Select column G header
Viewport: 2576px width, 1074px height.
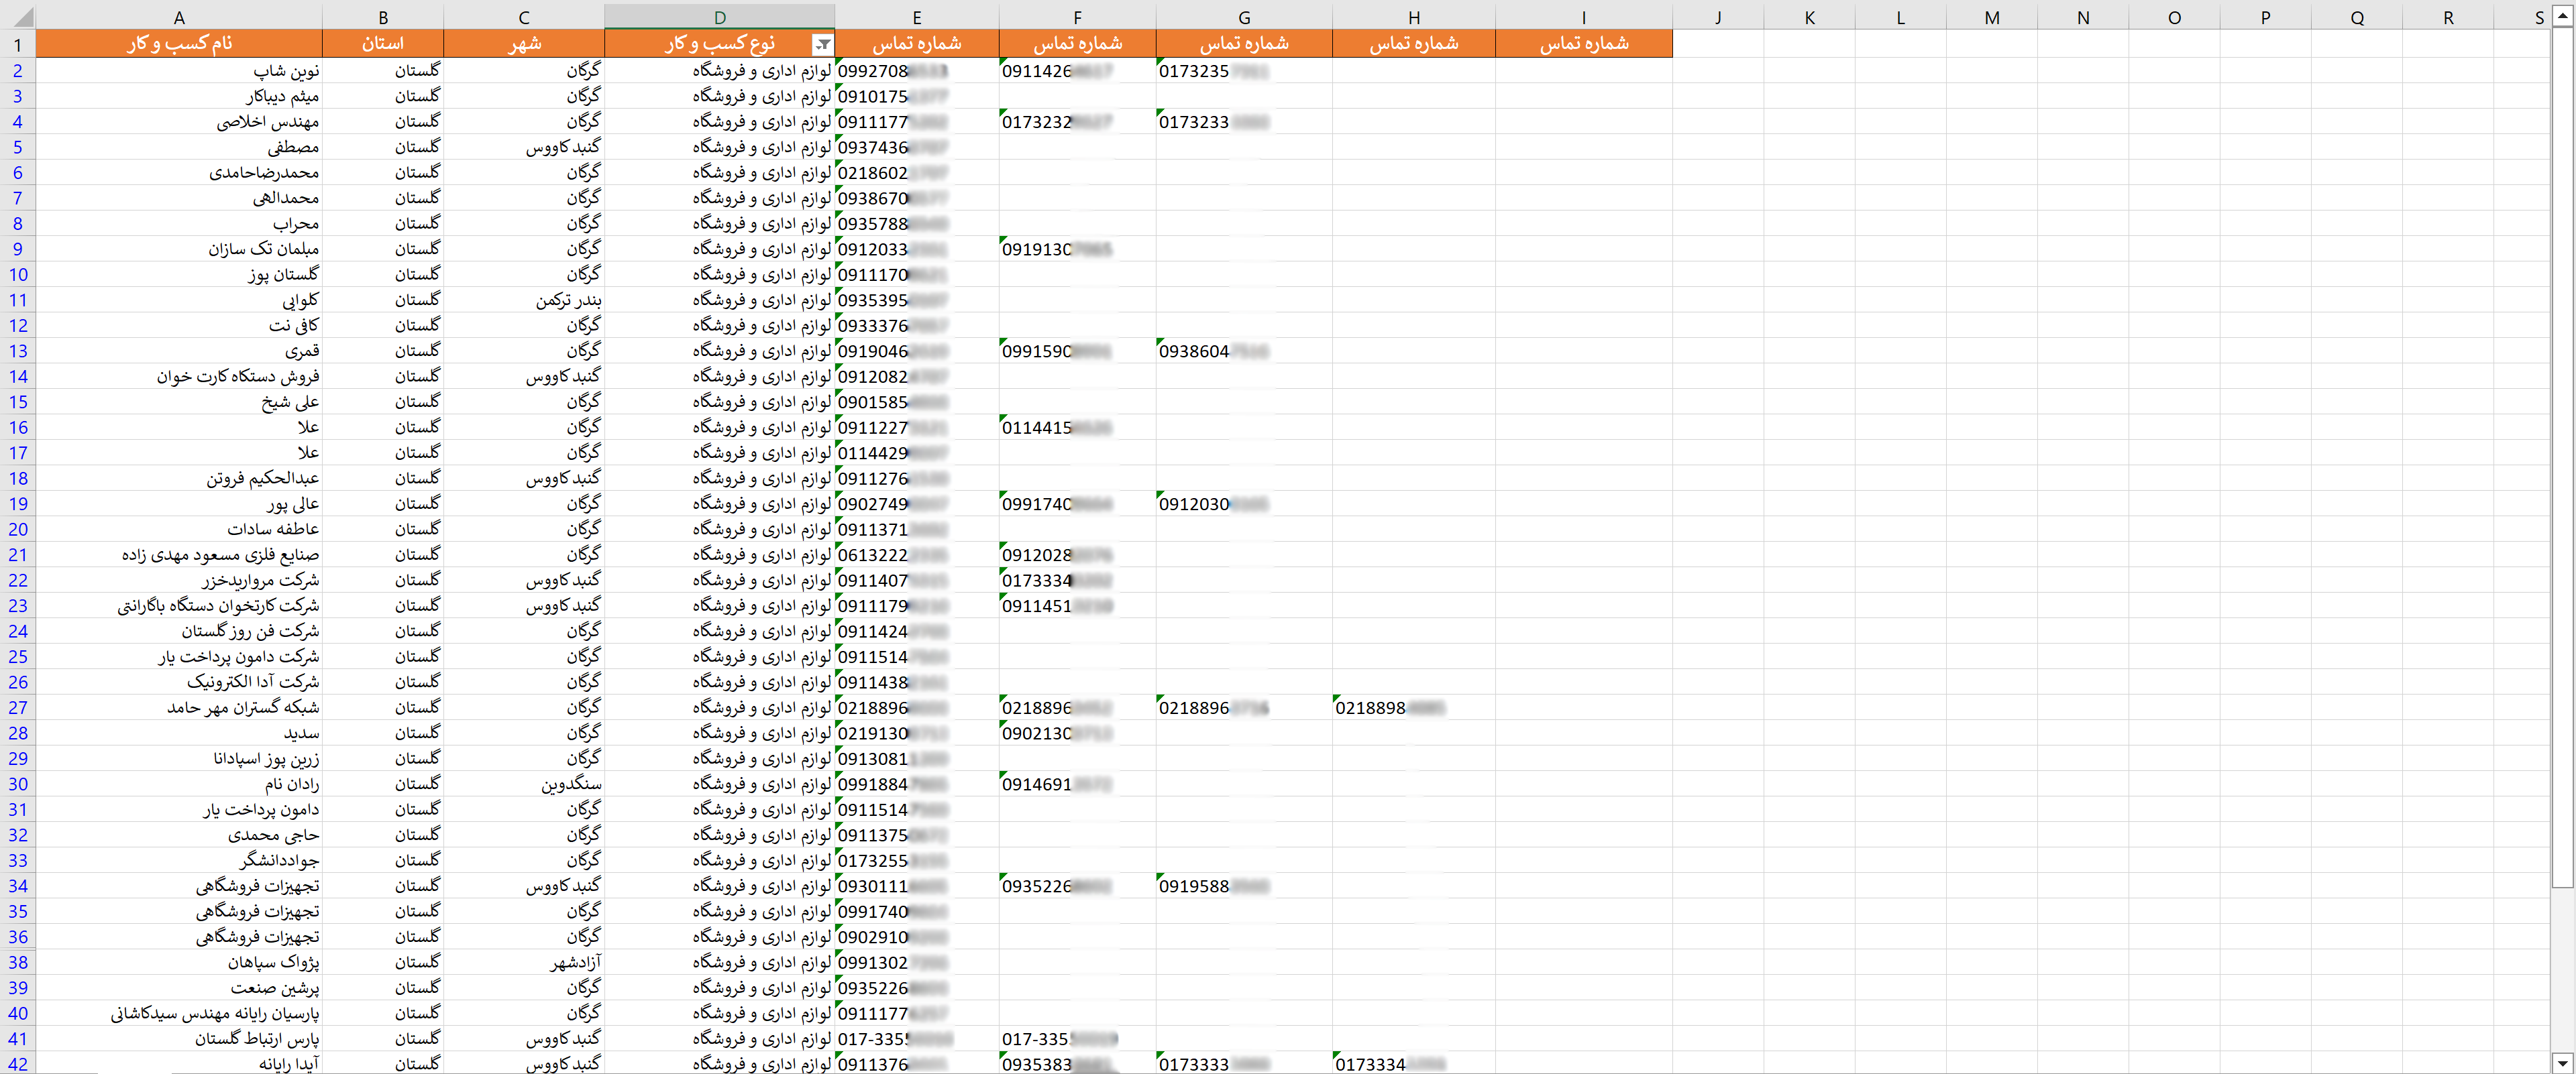click(1244, 17)
